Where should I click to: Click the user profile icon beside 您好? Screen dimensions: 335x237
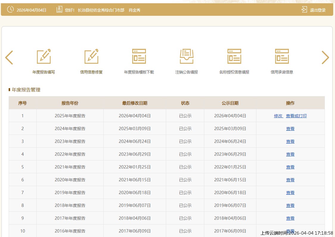coord(59,10)
